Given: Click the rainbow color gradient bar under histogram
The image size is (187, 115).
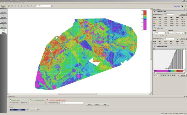Looking at the screenshot, I should [x=169, y=71].
